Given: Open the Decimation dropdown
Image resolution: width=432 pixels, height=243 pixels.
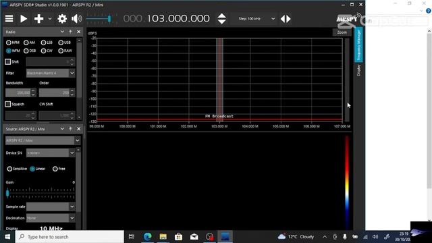Looking at the screenshot, I should coord(51,218).
